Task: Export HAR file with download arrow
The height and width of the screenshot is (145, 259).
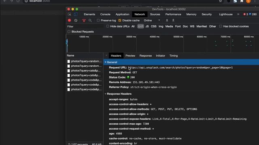Action: pos(173,21)
